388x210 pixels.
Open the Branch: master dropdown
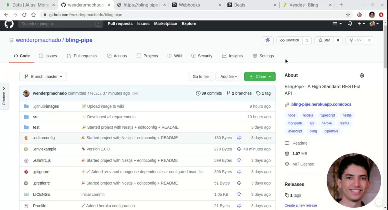[x=43, y=77]
